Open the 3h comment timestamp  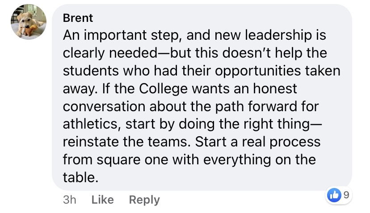(70, 200)
